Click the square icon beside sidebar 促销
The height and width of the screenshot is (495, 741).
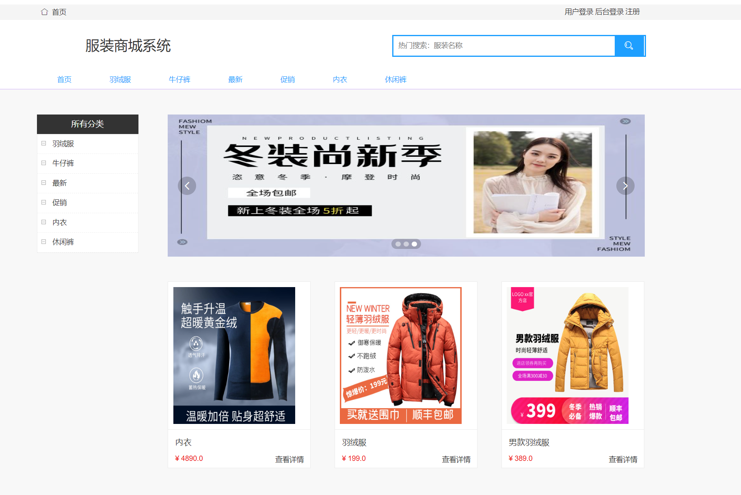tap(44, 202)
